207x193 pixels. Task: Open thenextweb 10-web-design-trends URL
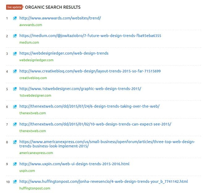point(95,124)
